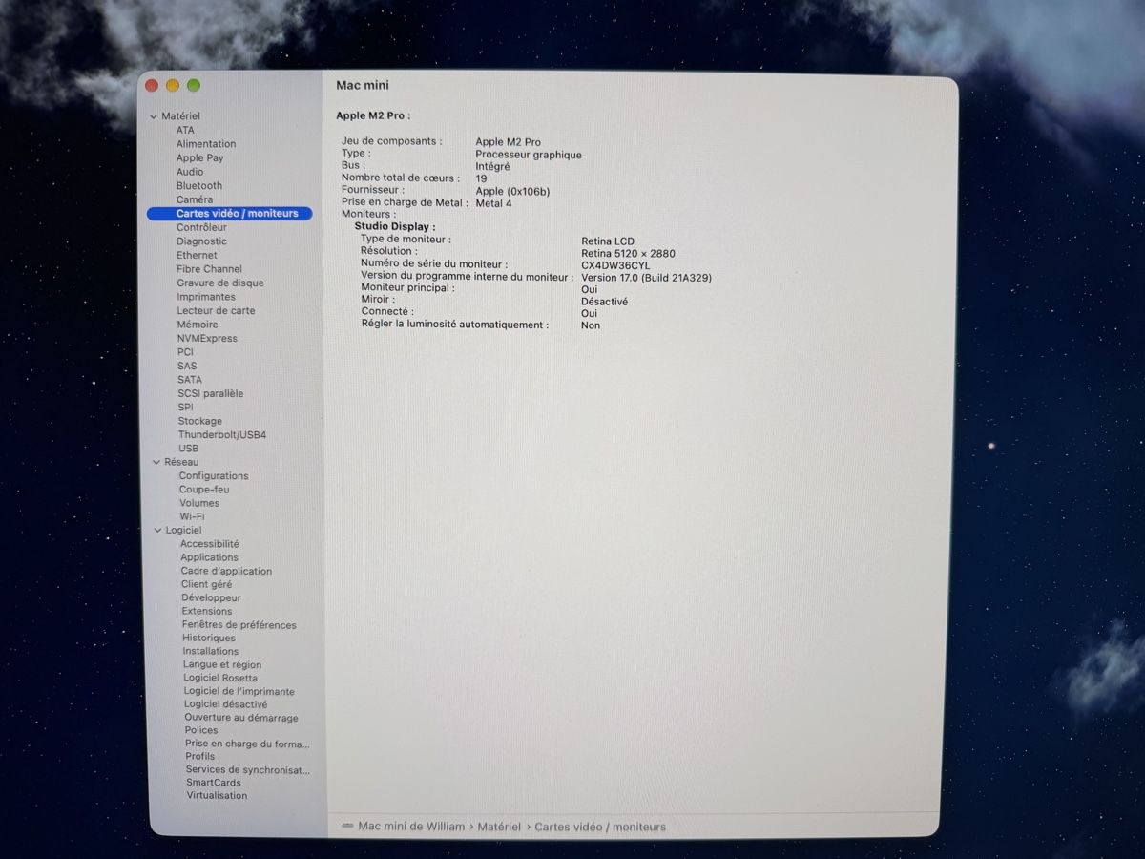This screenshot has width=1145, height=859.
Task: Select the SmartCards entry
Action: click(x=214, y=783)
